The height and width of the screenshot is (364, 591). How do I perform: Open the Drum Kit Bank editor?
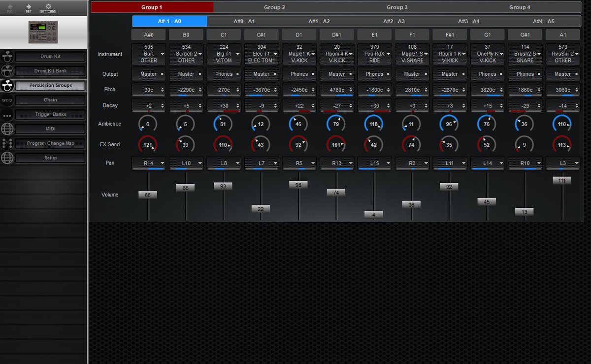(50, 71)
